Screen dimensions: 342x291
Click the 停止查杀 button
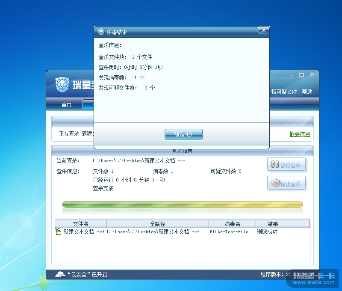click(286, 183)
